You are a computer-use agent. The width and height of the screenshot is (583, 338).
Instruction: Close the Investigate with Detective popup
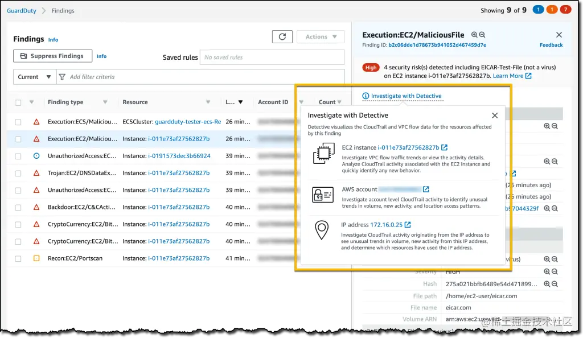pos(495,116)
